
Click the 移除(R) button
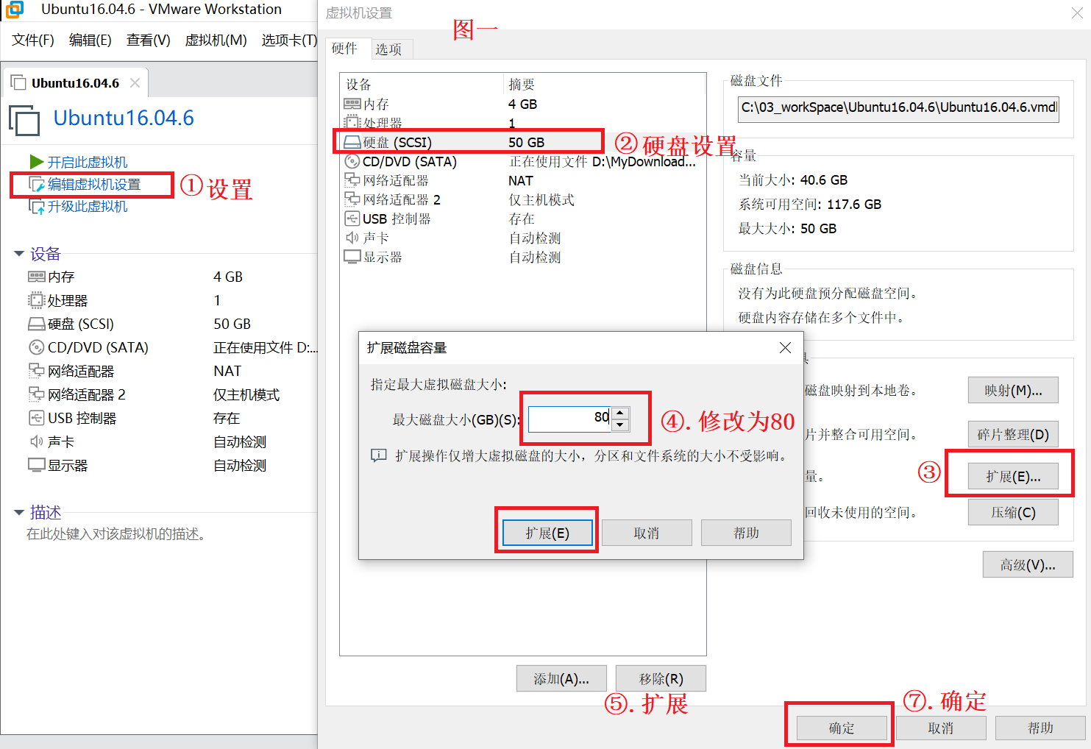click(661, 678)
